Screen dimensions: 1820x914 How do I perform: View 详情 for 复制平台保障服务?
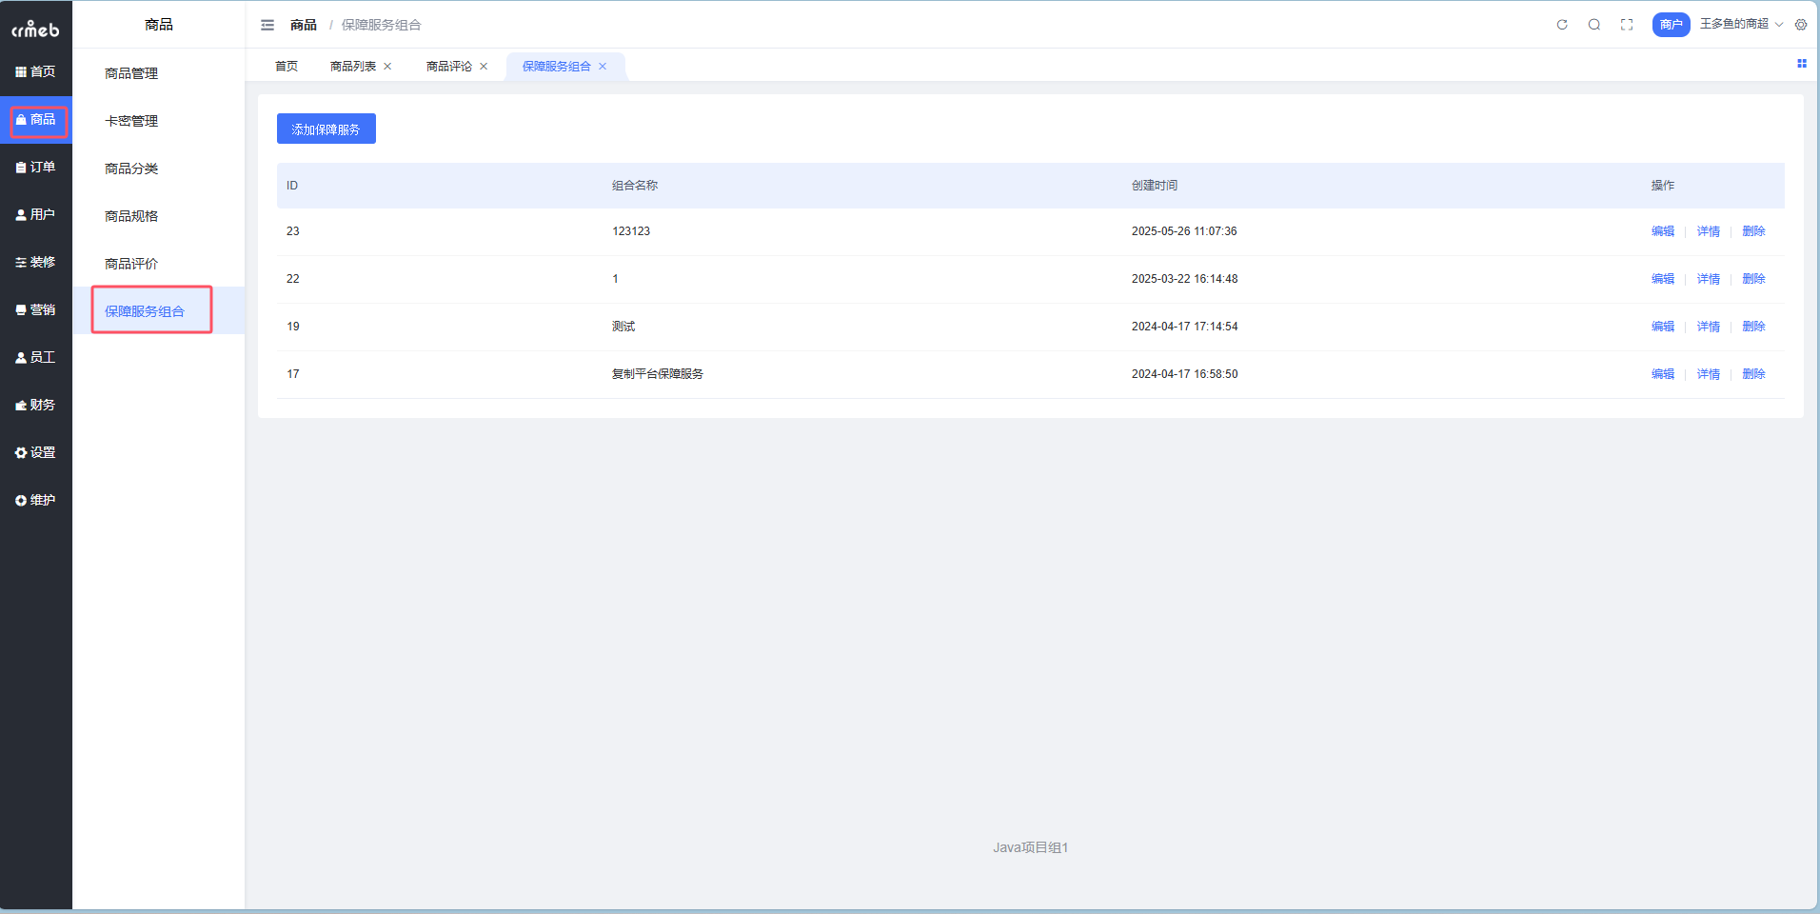coord(1708,374)
